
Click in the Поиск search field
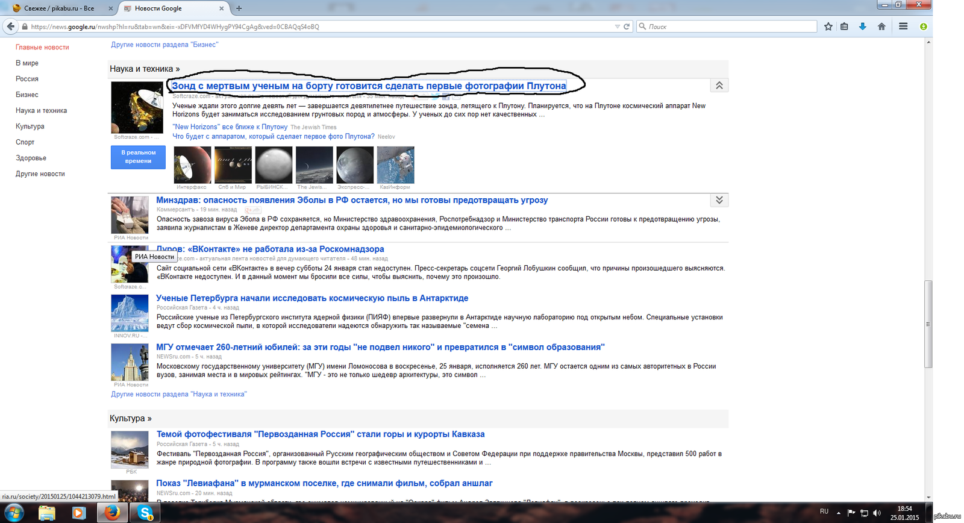click(x=729, y=27)
